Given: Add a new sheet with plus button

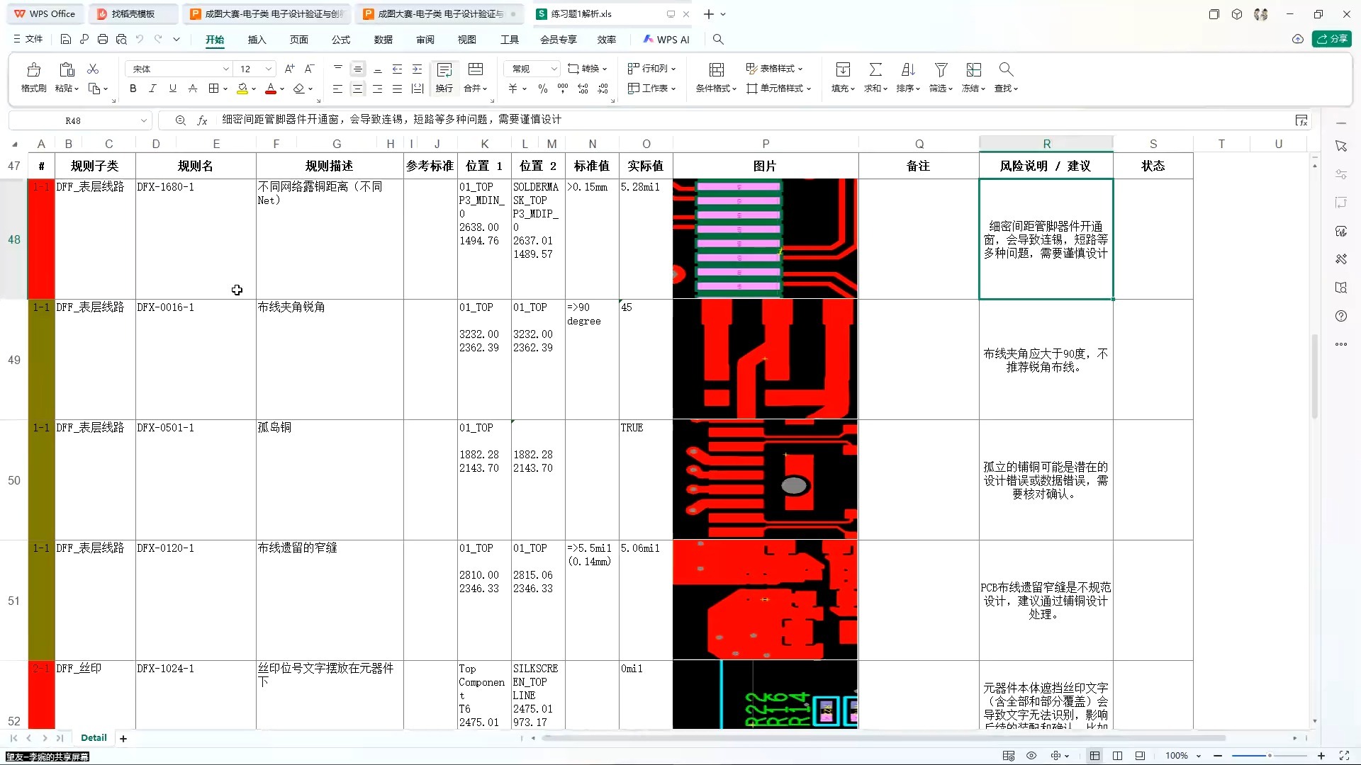Looking at the screenshot, I should coord(123,739).
